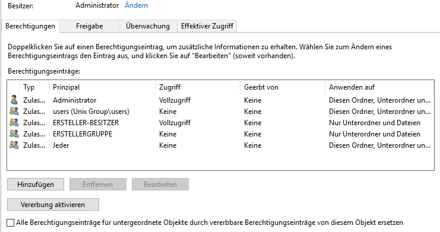Viewport: 440px width, 232px height.
Task: Click the Administrator single-user icon
Action: pos(14,100)
